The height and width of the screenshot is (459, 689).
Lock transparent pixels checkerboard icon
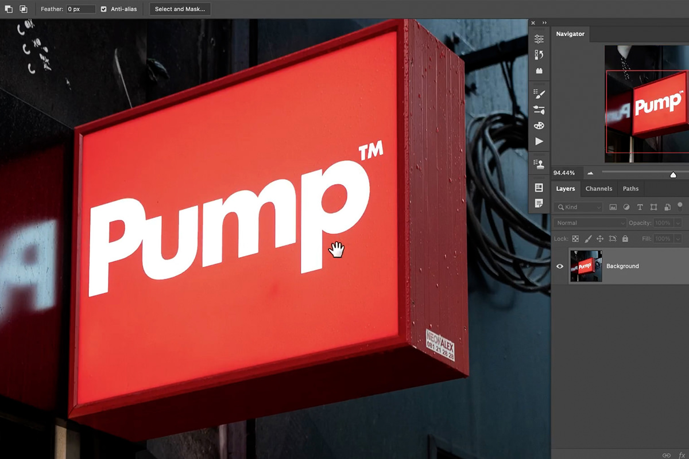(575, 239)
